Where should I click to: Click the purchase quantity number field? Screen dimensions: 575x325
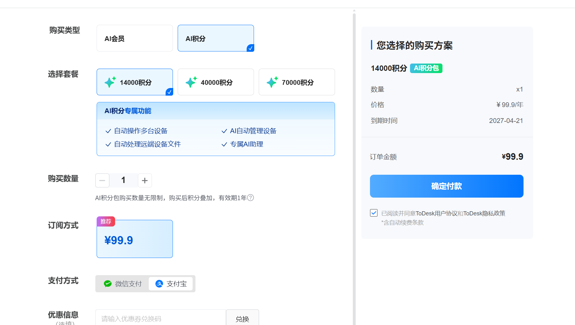click(124, 180)
